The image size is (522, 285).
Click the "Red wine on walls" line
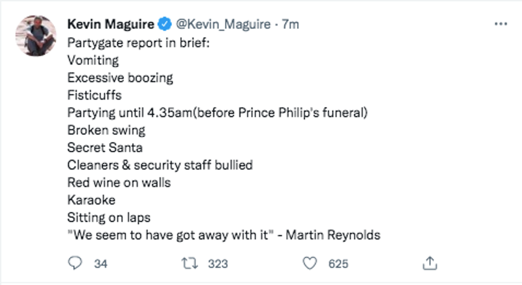[x=119, y=183]
